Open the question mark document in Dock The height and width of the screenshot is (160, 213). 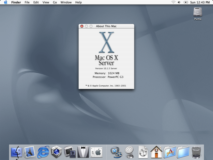pos(143,152)
